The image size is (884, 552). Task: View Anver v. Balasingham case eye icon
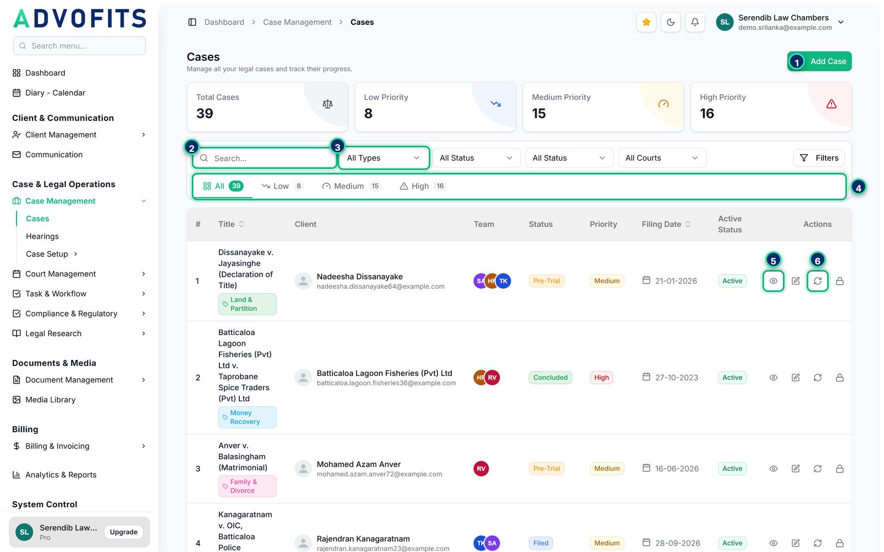click(x=773, y=469)
